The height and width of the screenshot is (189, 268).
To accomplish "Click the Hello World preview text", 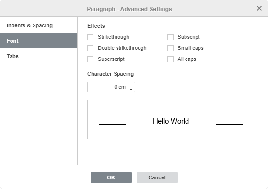I will (171, 121).
